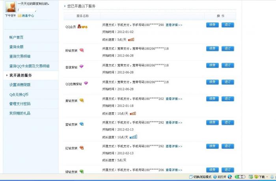
Task: Click the QQ penguin icon in status bar
Action: 230,177
